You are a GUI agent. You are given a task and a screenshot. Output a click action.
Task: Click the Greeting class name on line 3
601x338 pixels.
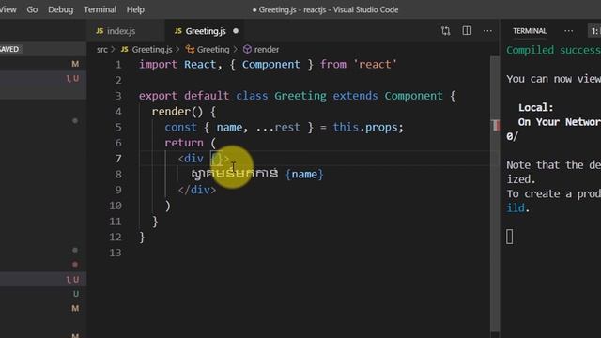pos(300,96)
